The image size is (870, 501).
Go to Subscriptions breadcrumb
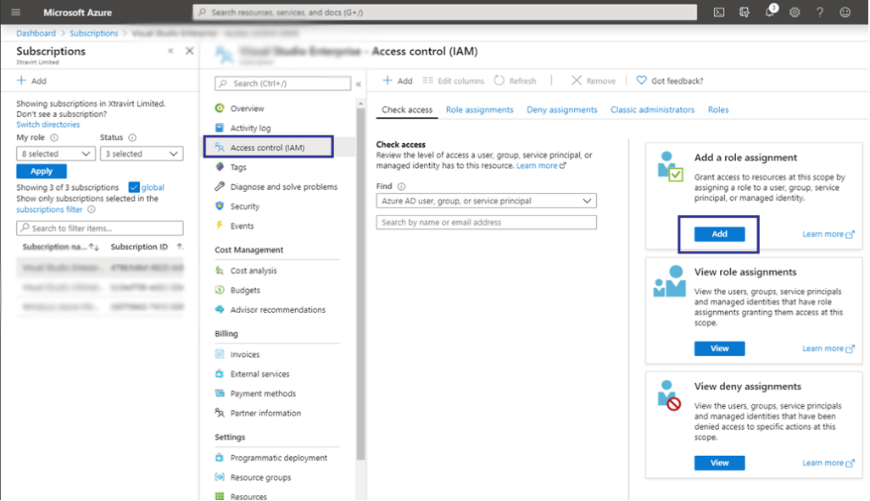(94, 33)
